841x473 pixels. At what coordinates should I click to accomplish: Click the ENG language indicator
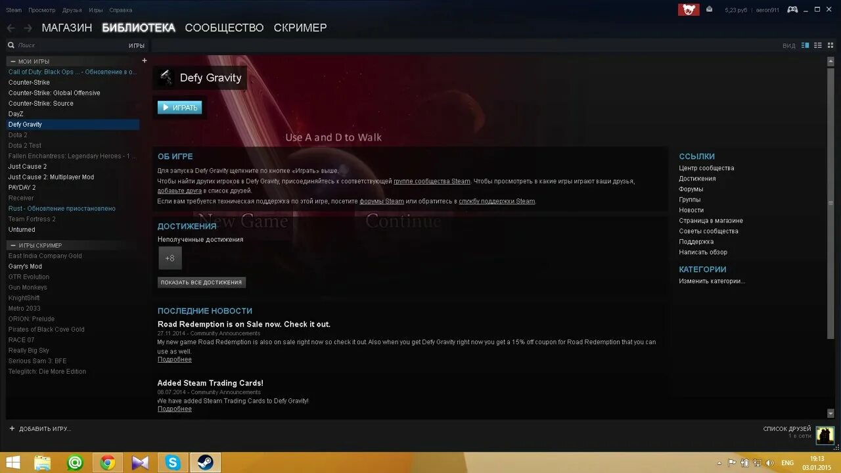pyautogui.click(x=787, y=463)
